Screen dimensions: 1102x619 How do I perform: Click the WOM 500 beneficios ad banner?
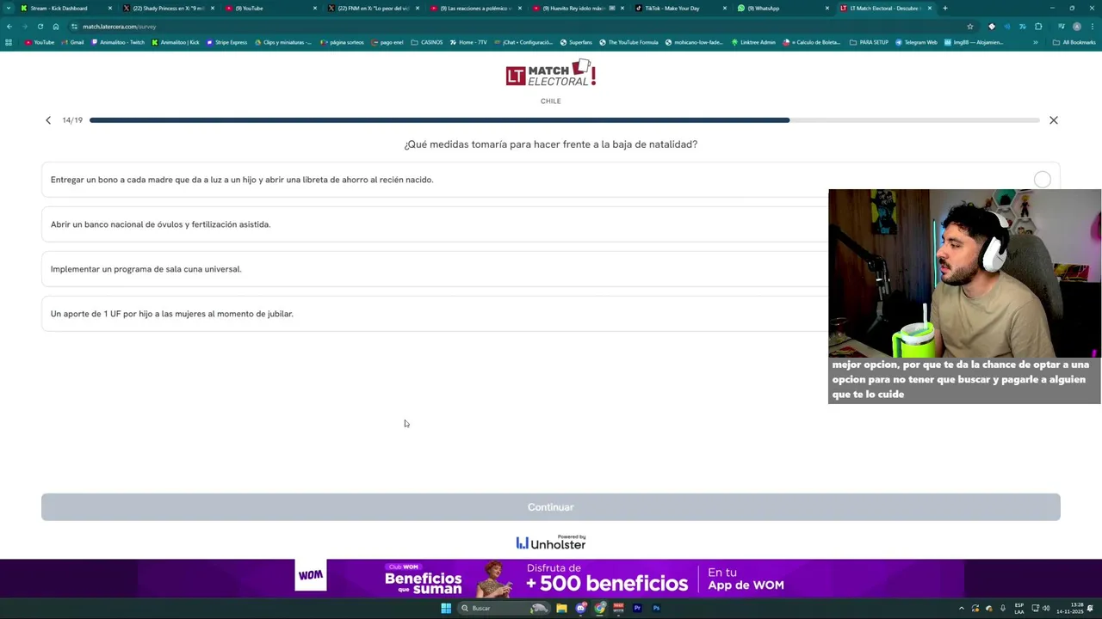[551, 579]
